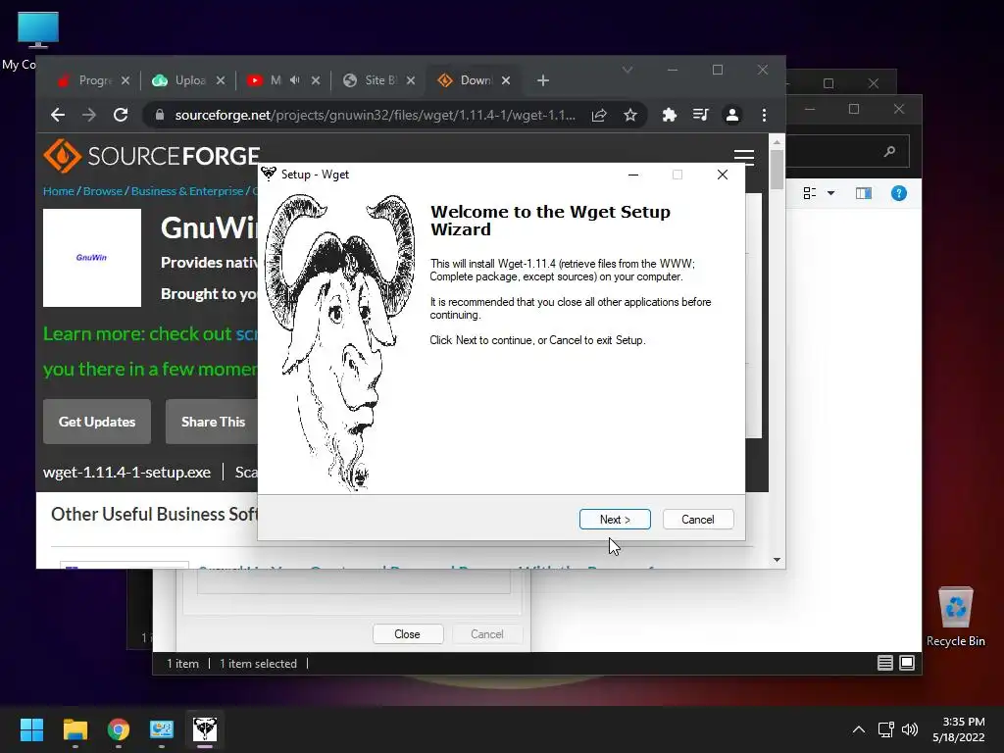Viewport: 1004px width, 753px height.
Task: Open Home breadcrumb link
Action: pos(58,191)
